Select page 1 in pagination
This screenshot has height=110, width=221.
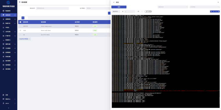[x=23, y=18]
